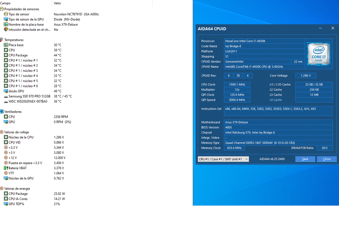The width and height of the screenshot is (339, 228).
Task: Click the 833.4 MHz Memory Clock value
Action: [234, 148]
